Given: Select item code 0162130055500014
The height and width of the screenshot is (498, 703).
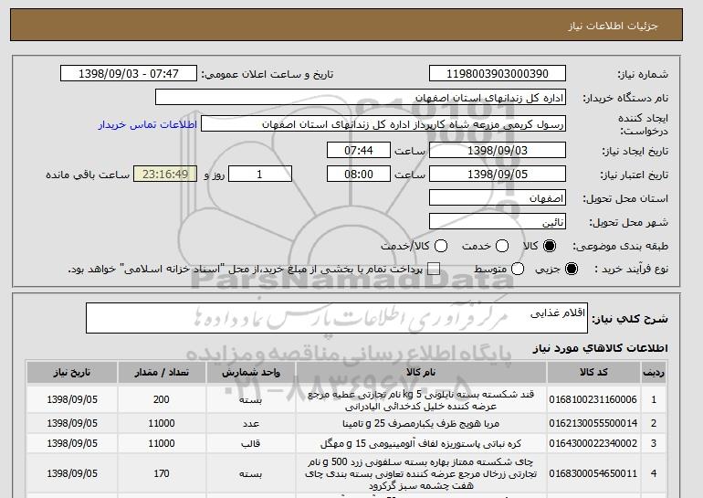Looking at the screenshot, I should coord(593,423).
